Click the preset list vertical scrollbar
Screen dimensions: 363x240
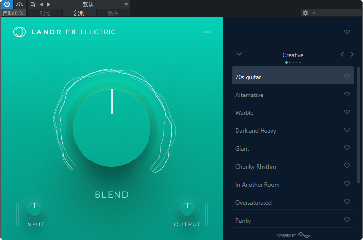click(359, 125)
